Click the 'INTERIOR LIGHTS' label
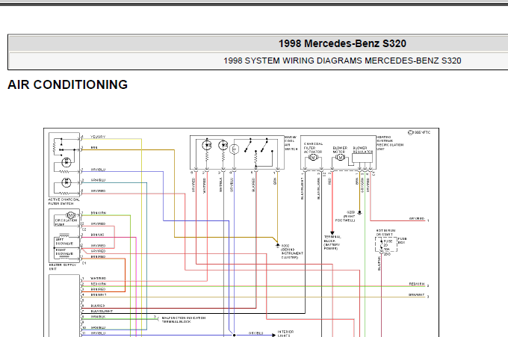 285,333
